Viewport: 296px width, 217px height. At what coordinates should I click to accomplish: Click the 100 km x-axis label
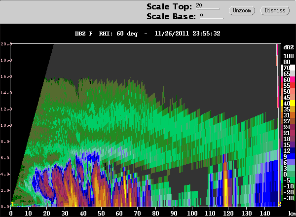pos(192,214)
